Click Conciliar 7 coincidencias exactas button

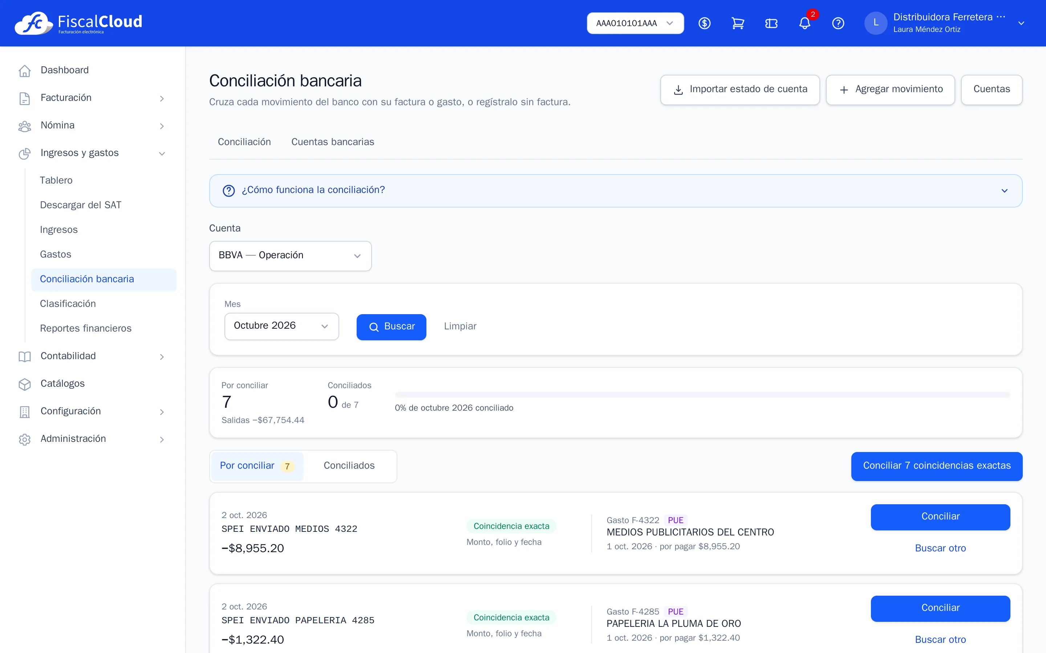[936, 466]
